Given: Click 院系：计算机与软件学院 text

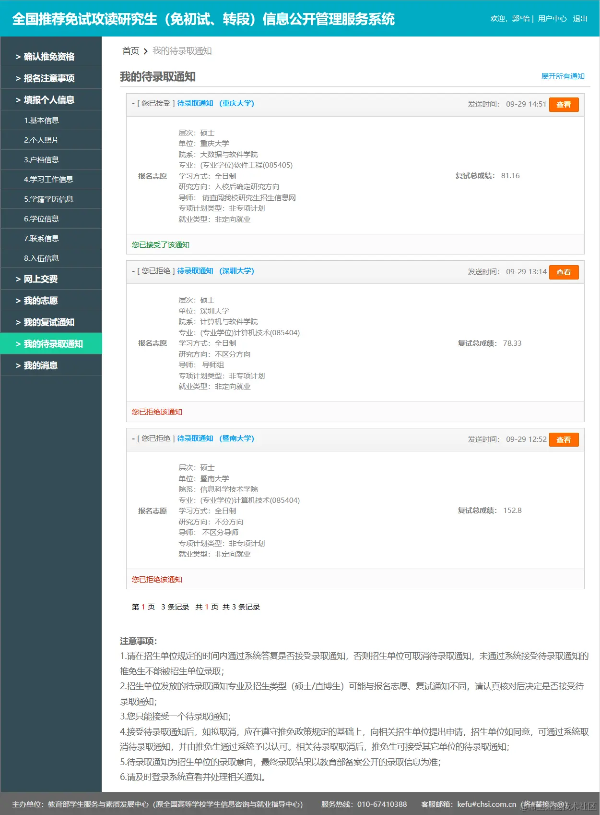Looking at the screenshot, I should pos(218,322).
